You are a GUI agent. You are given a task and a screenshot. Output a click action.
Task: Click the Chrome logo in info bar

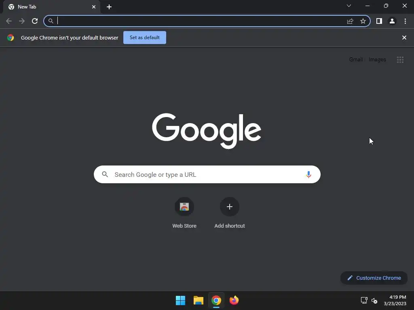tap(11, 38)
